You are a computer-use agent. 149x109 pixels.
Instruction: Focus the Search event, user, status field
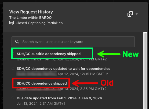pos(73,42)
